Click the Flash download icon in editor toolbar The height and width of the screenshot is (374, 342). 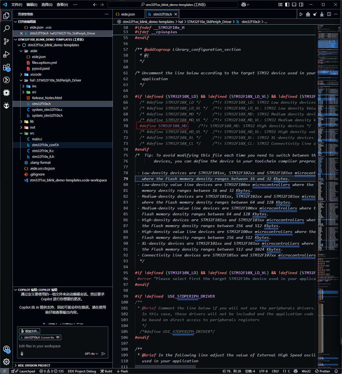click(x=322, y=14)
